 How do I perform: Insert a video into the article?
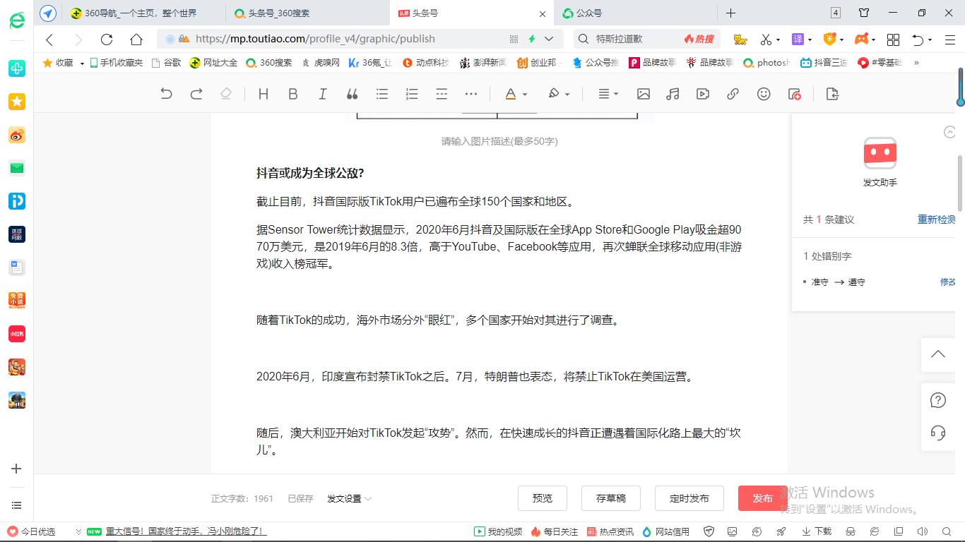point(703,93)
